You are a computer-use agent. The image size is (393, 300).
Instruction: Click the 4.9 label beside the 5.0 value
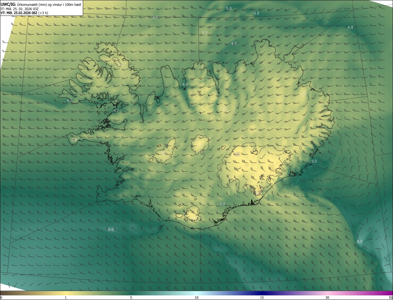[256, 13]
